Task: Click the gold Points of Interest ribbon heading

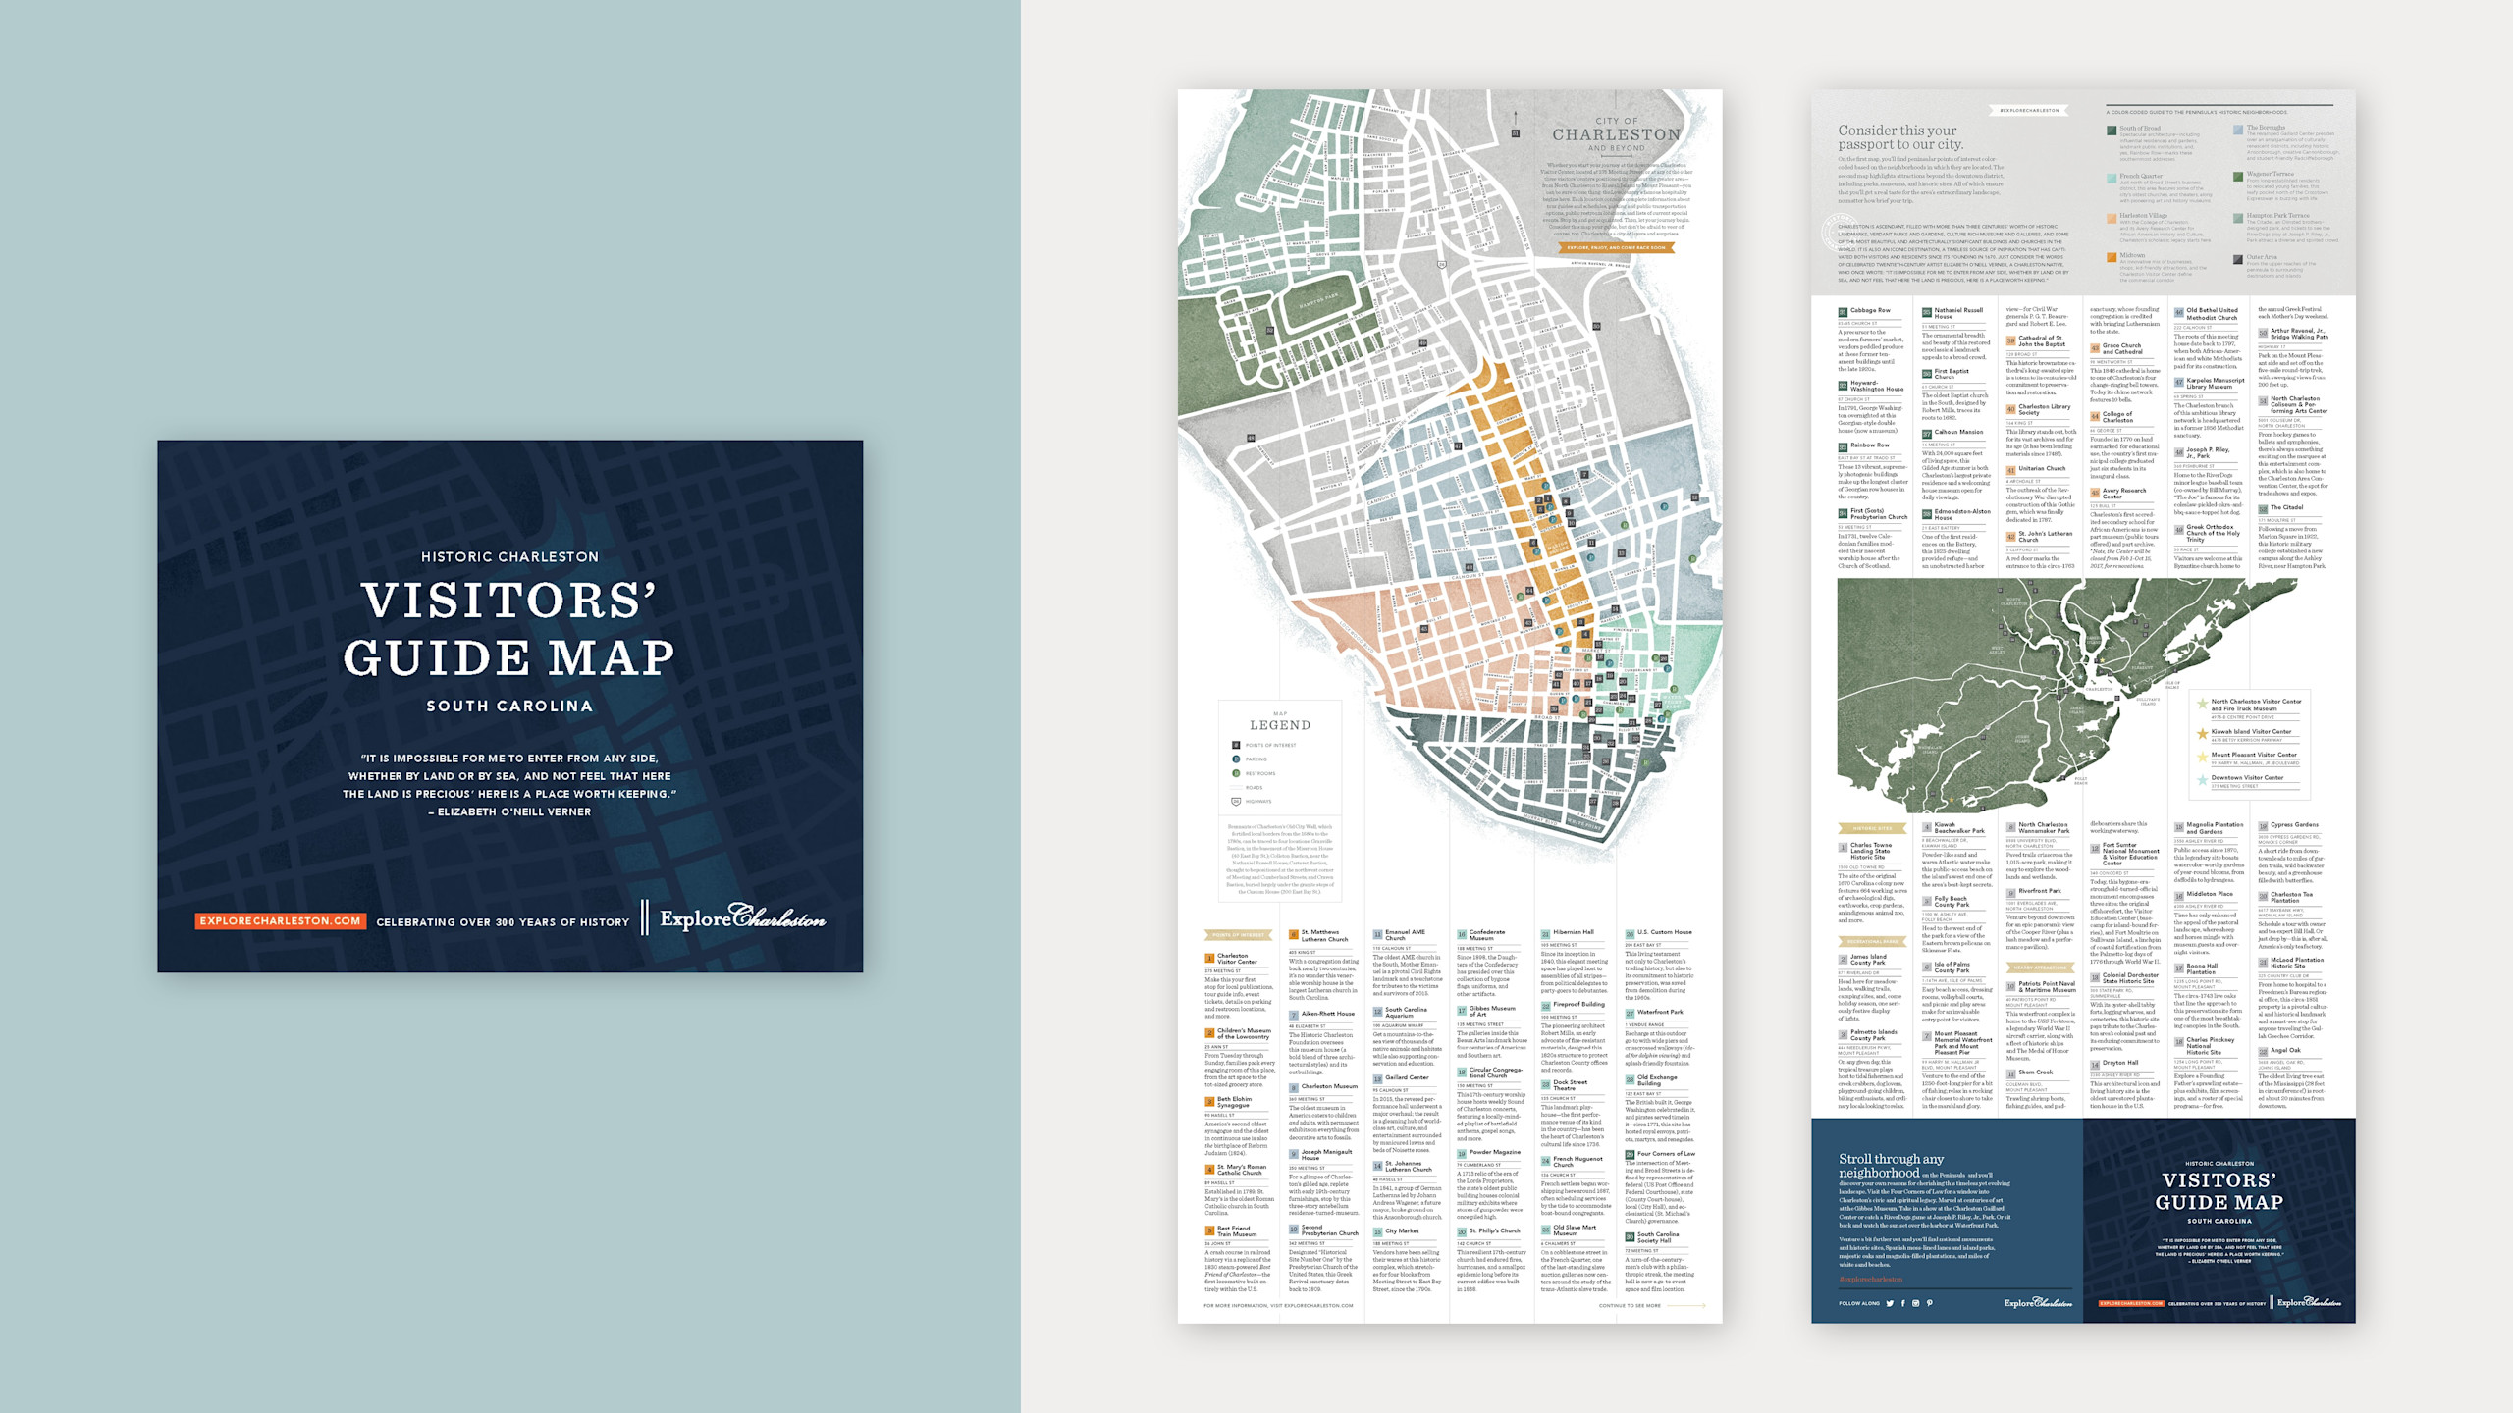Action: [1240, 935]
